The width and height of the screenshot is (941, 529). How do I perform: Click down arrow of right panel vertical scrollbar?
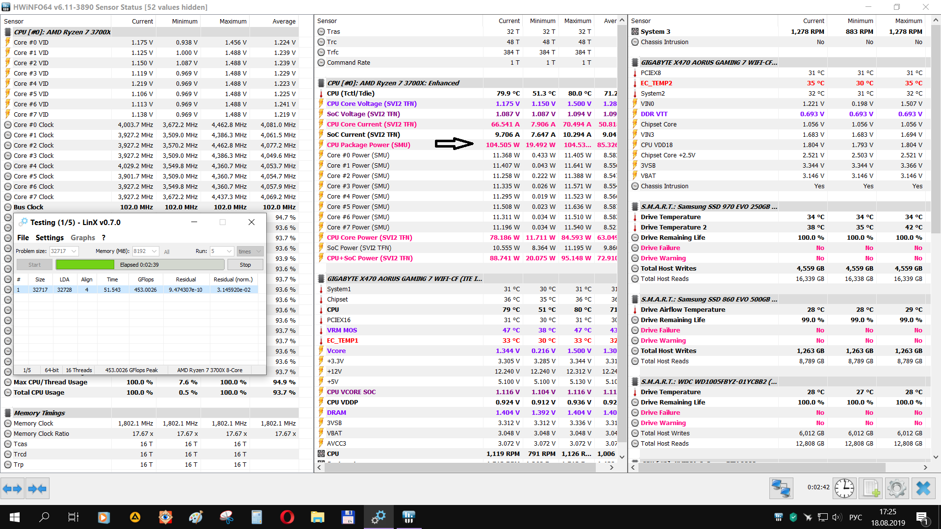936,457
